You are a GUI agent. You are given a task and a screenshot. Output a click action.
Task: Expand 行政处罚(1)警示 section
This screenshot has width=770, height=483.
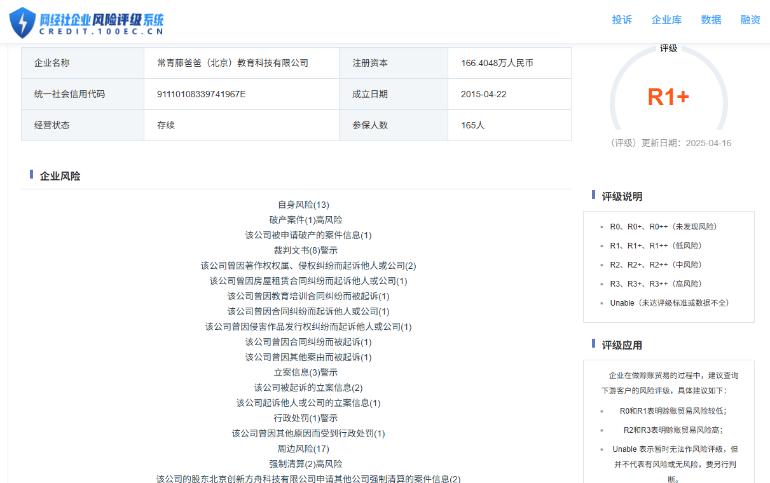[x=306, y=418]
